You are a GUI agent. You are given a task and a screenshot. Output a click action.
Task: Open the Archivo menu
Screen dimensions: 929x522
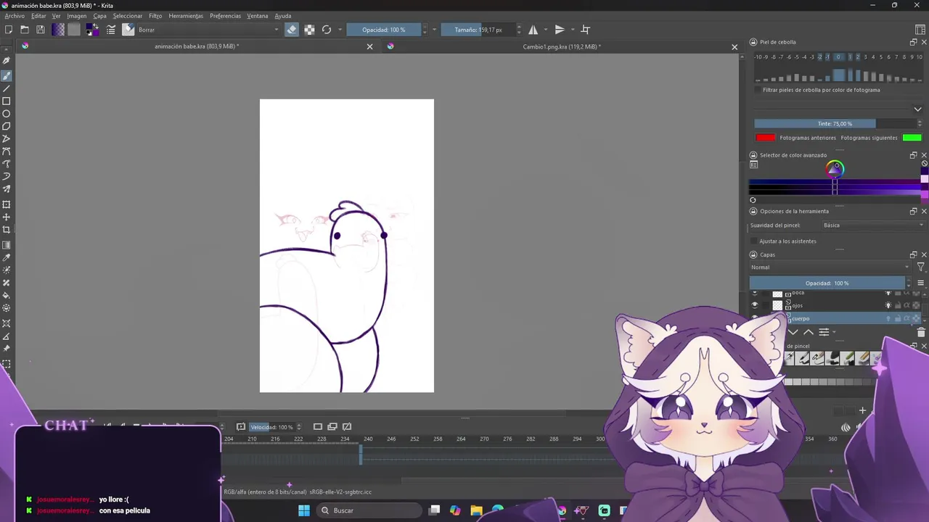click(15, 16)
